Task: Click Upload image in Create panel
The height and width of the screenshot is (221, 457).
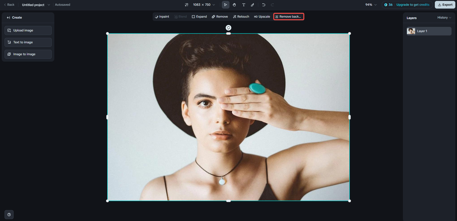Action: point(28,30)
